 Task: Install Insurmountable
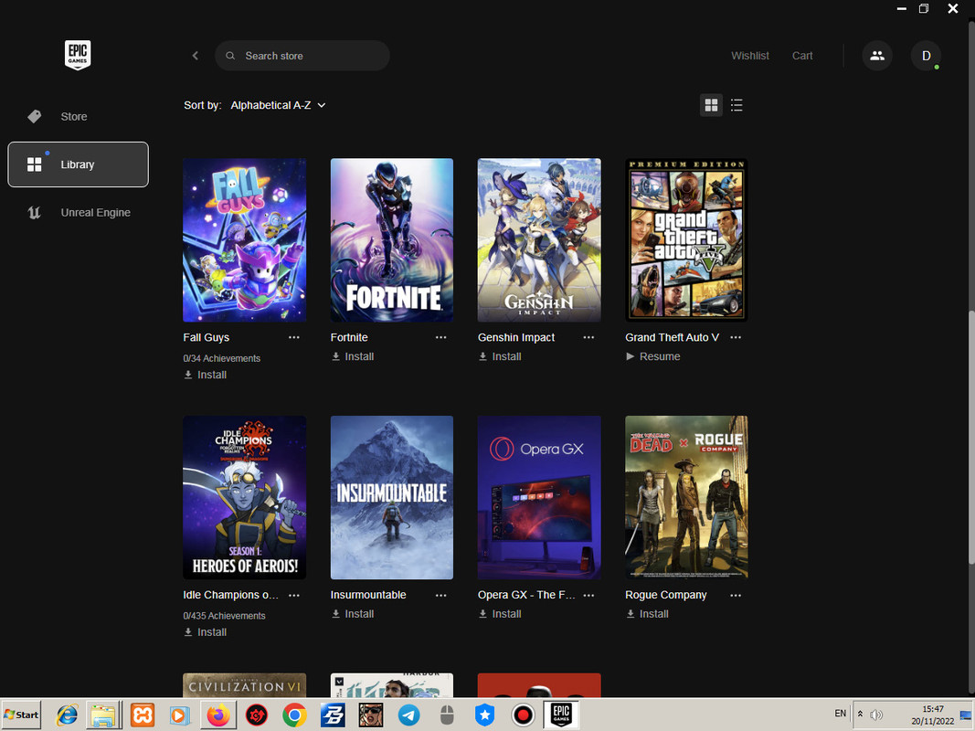(x=353, y=614)
